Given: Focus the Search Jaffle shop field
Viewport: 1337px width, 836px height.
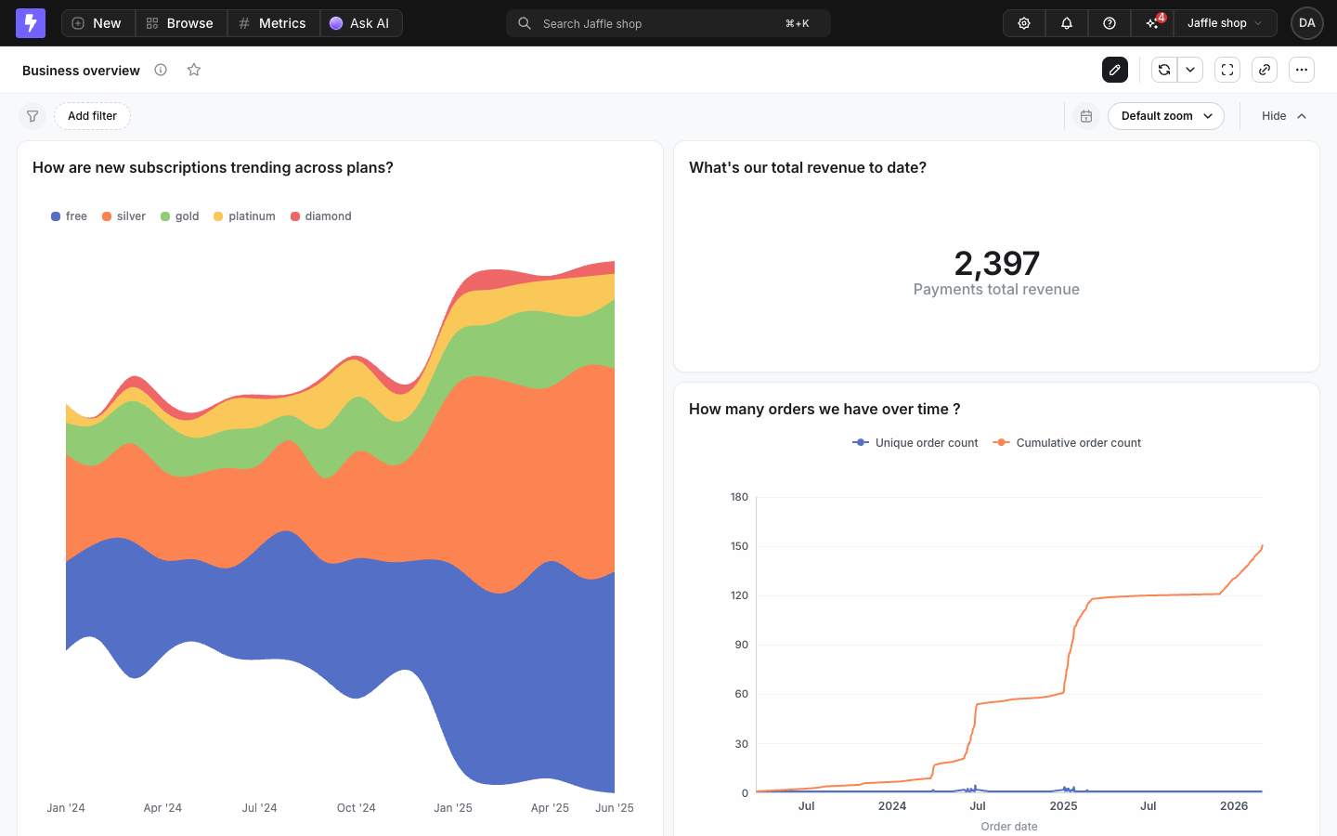Looking at the screenshot, I should tap(668, 23).
